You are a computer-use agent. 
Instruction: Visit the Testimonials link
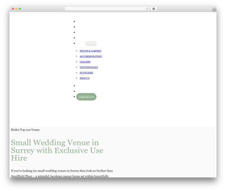(89, 67)
